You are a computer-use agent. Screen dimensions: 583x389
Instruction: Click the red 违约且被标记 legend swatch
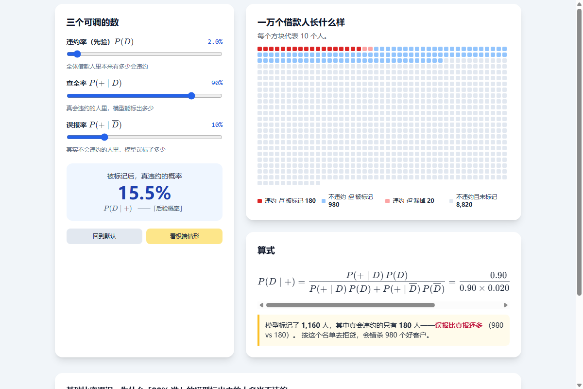pos(259,201)
